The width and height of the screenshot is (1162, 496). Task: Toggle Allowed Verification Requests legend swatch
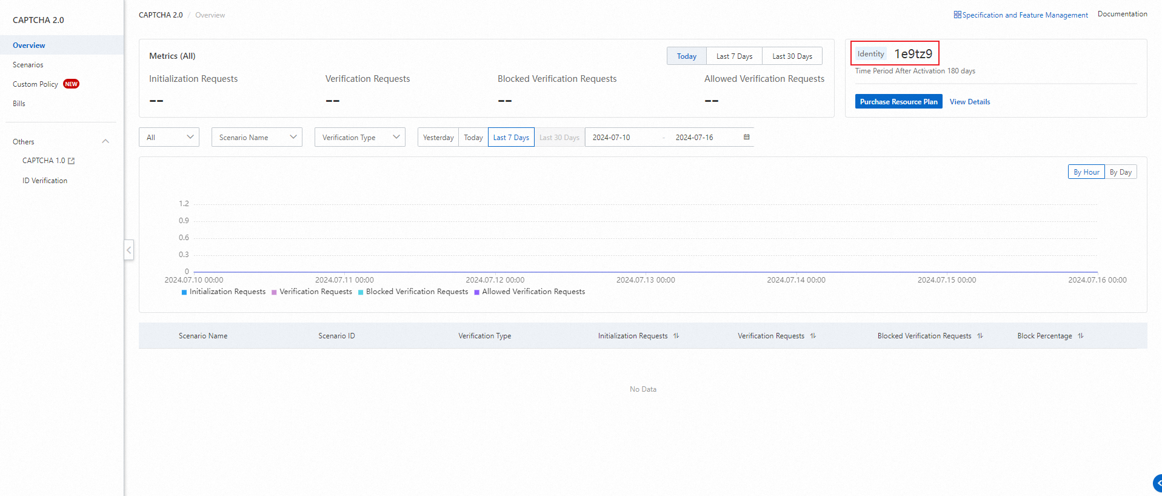[x=476, y=292]
